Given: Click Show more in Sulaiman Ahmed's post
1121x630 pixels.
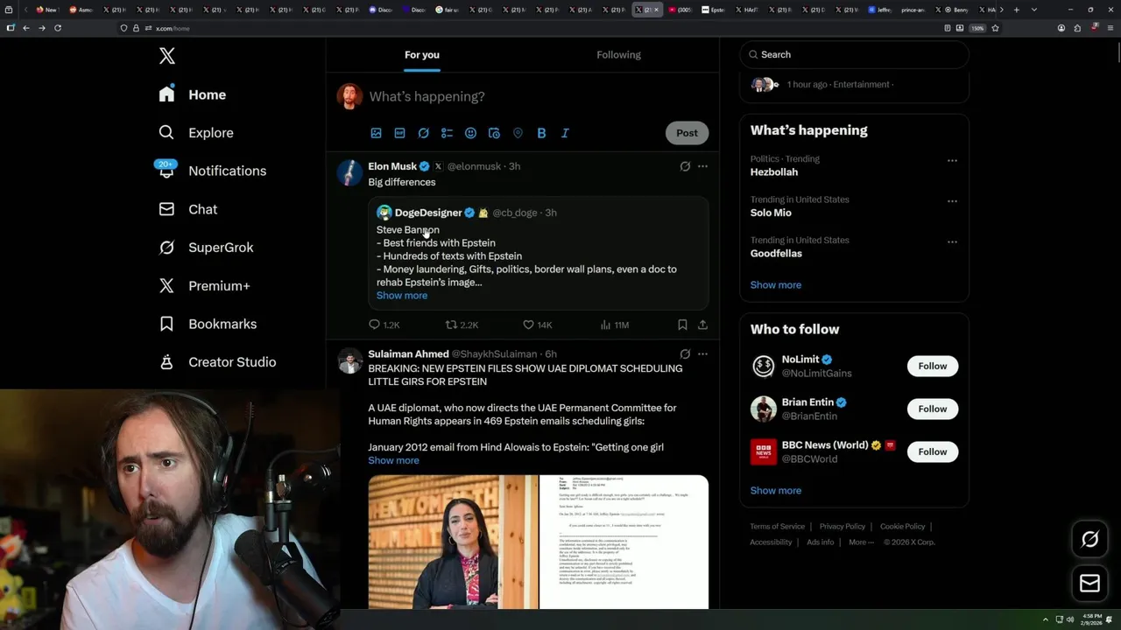Looking at the screenshot, I should pyautogui.click(x=393, y=460).
